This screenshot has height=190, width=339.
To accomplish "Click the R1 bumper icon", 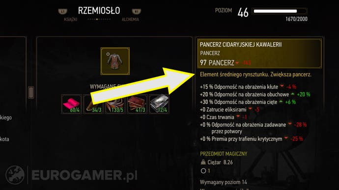I will pos(137,11).
